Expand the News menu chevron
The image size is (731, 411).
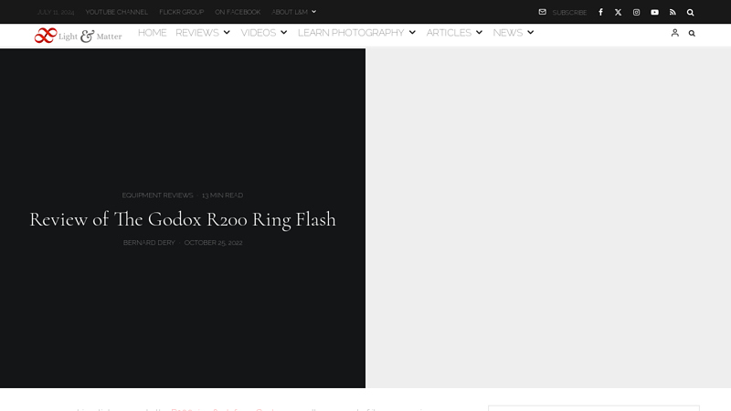click(531, 33)
